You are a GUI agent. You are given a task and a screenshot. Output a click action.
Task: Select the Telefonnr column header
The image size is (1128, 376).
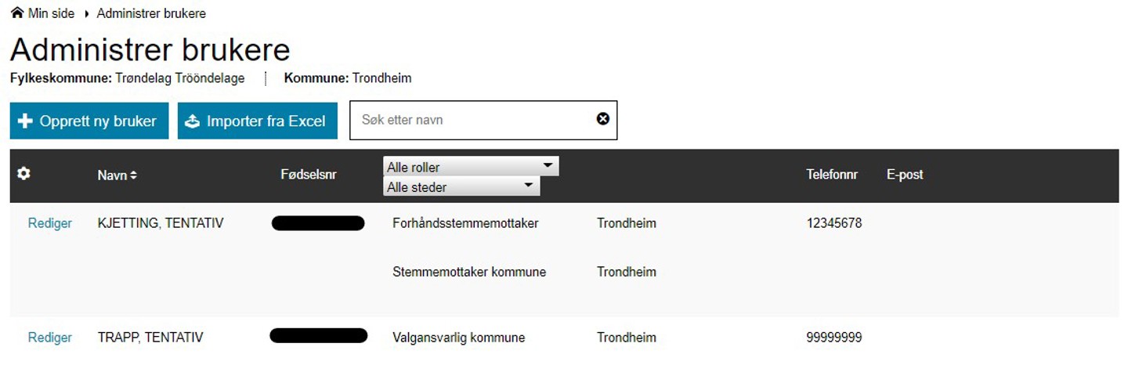pos(832,175)
